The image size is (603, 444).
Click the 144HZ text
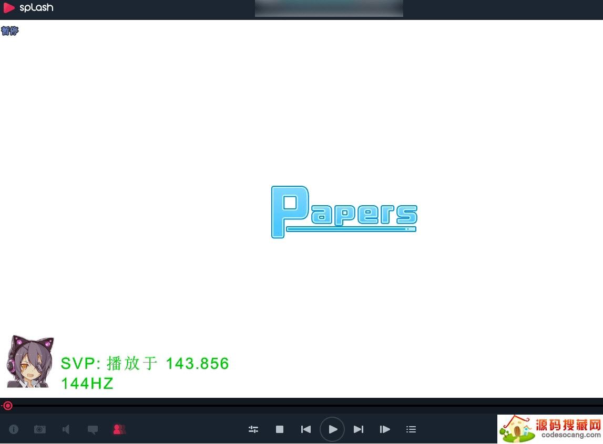click(x=87, y=383)
